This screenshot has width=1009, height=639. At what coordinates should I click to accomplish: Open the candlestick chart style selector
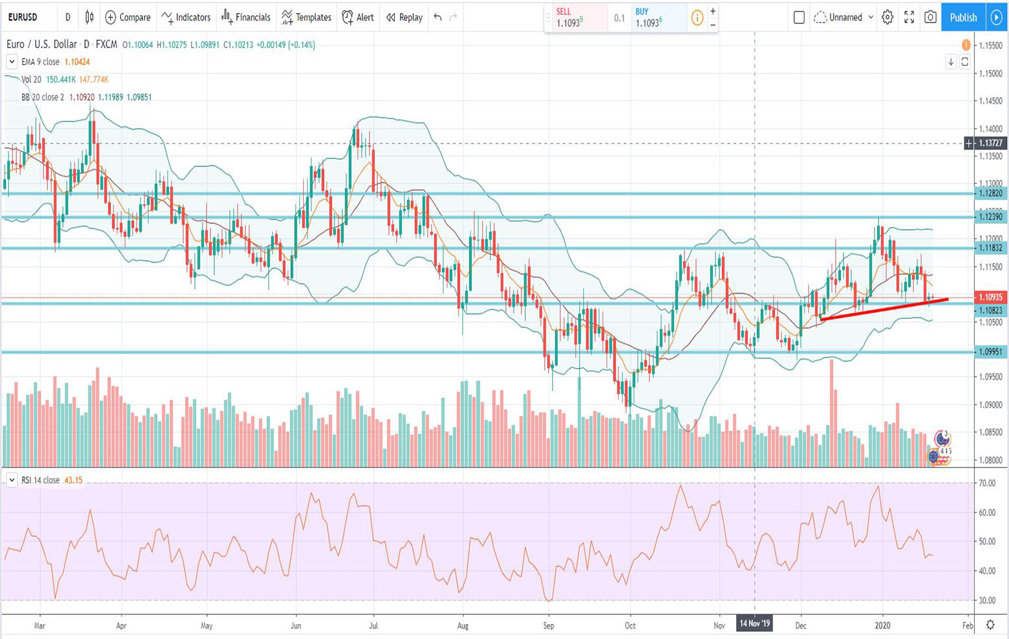pos(90,18)
